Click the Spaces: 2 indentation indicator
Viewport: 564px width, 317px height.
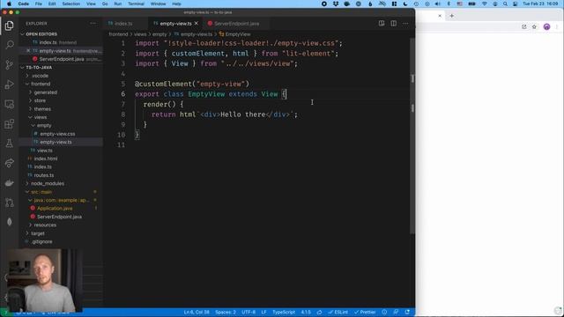click(x=226, y=312)
